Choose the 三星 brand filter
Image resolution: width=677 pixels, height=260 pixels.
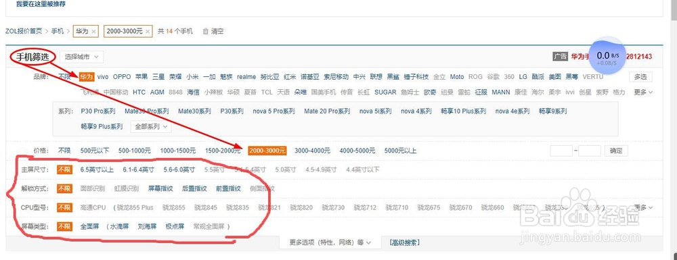click(158, 77)
